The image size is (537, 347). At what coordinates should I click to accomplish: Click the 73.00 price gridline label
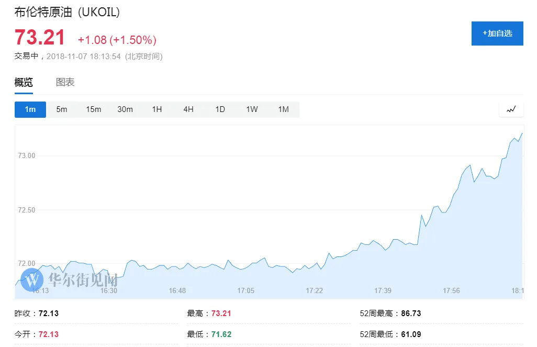click(x=27, y=155)
